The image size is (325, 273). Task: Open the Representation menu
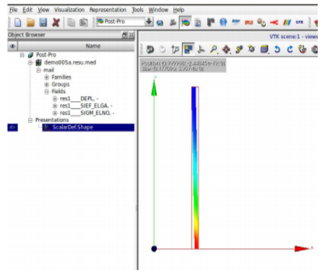(x=108, y=10)
